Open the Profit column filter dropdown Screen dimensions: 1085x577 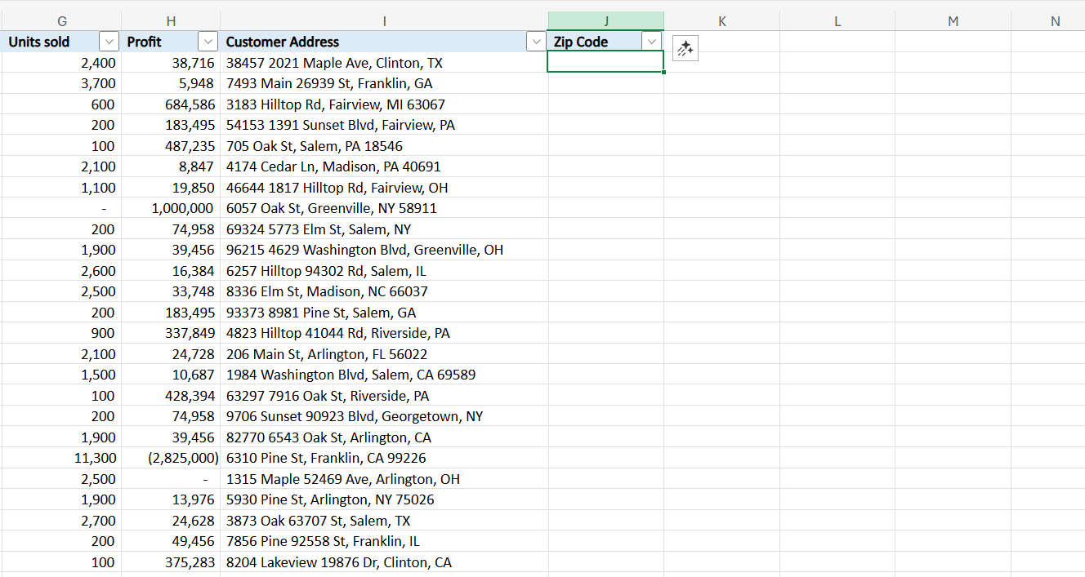coord(208,42)
